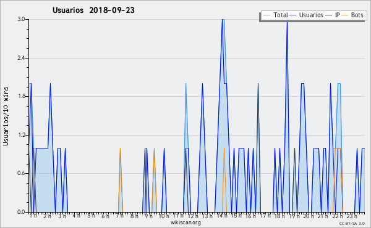This screenshot has width=371, height=228.
Task: Click the '7 h' x-axis label
Action: pyautogui.click(x=119, y=216)
